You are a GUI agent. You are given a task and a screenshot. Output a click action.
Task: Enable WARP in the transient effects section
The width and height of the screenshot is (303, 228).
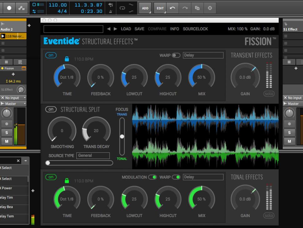pos(176,55)
